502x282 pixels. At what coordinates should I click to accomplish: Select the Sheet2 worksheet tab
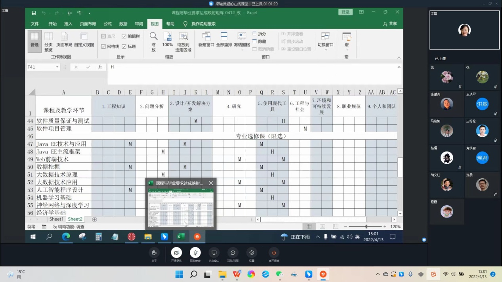tap(75, 219)
